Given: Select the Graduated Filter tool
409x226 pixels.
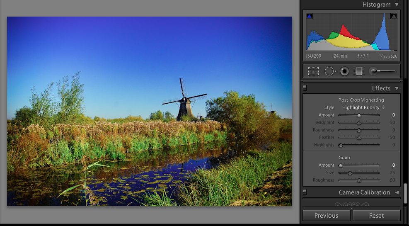Looking at the screenshot, I should (x=359, y=71).
